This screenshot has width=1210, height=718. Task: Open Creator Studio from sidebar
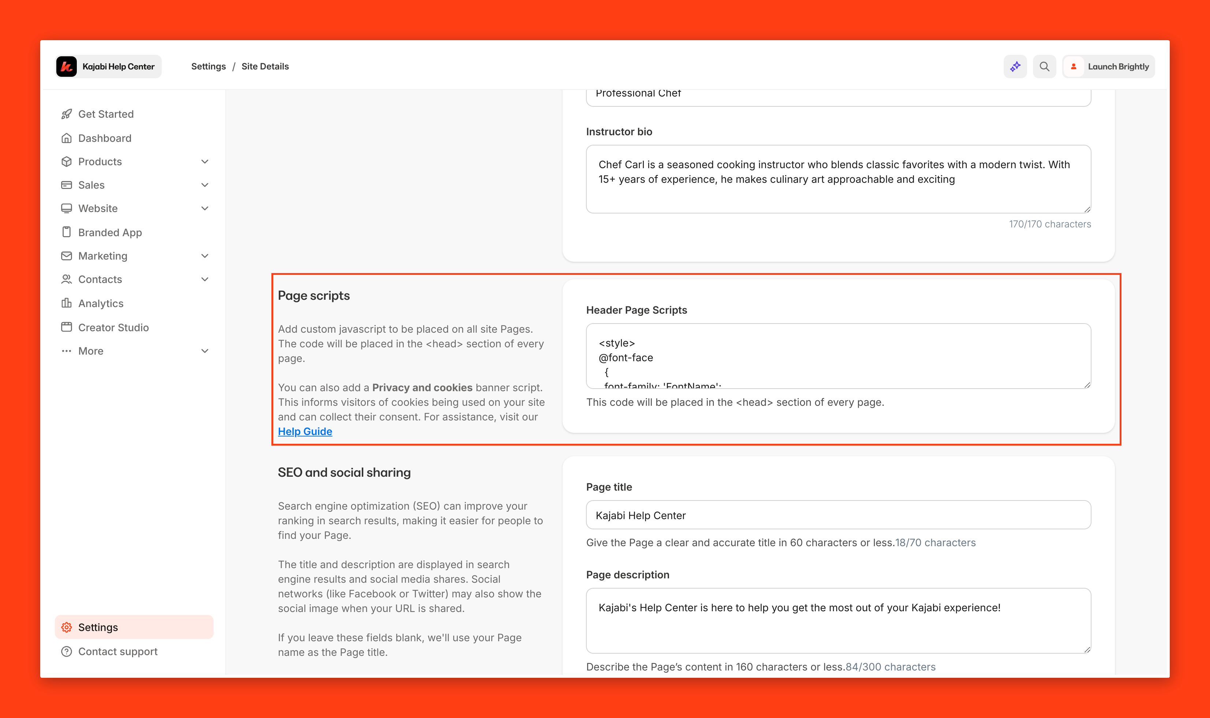pyautogui.click(x=113, y=328)
